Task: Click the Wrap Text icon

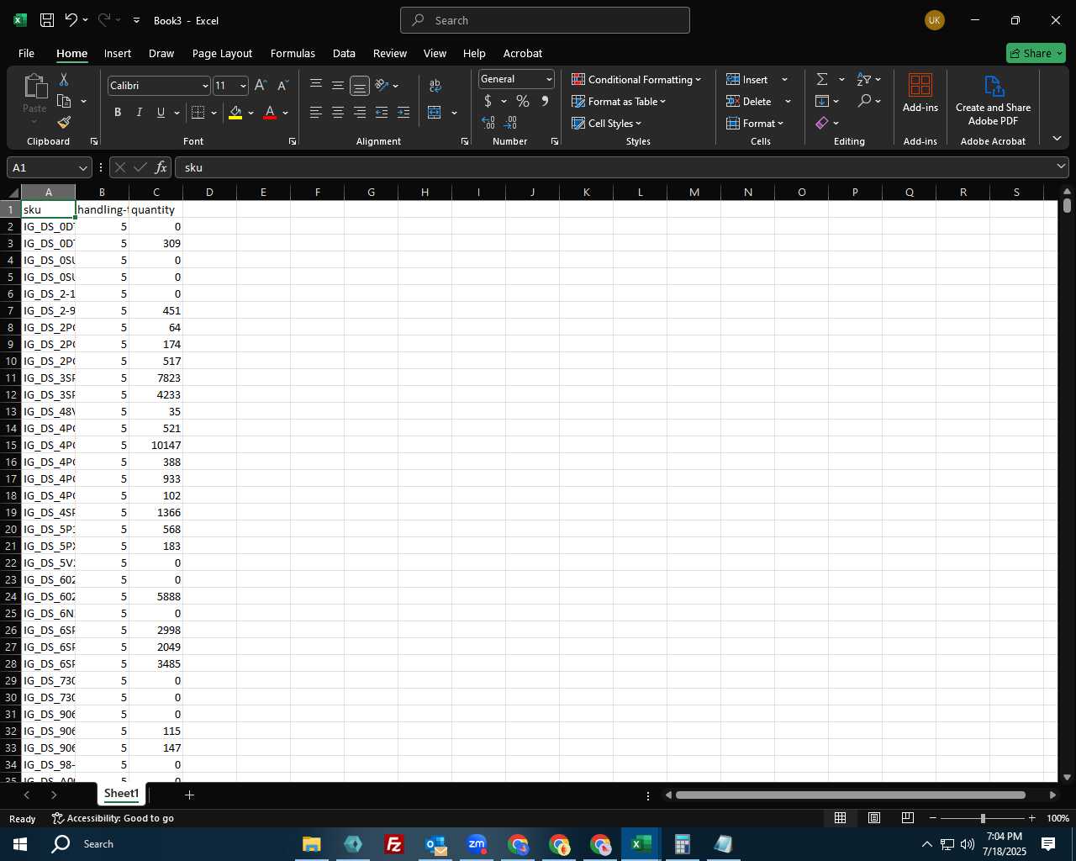Action: tap(435, 86)
